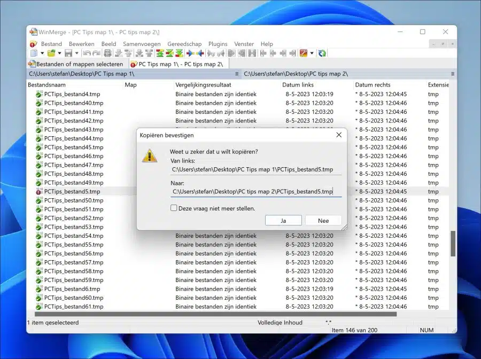The height and width of the screenshot is (359, 481).
Task: Sort by the Map column header
Action: point(148,85)
